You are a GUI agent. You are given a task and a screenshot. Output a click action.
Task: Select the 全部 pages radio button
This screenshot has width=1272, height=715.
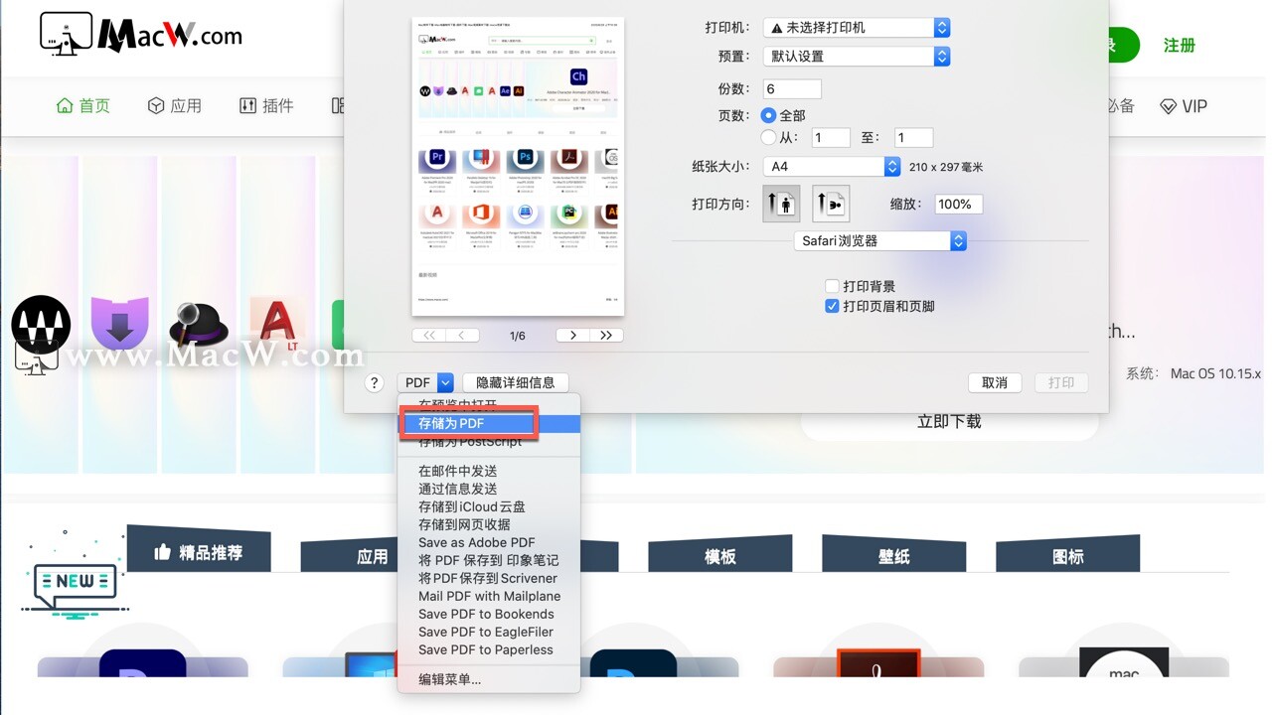click(x=768, y=115)
